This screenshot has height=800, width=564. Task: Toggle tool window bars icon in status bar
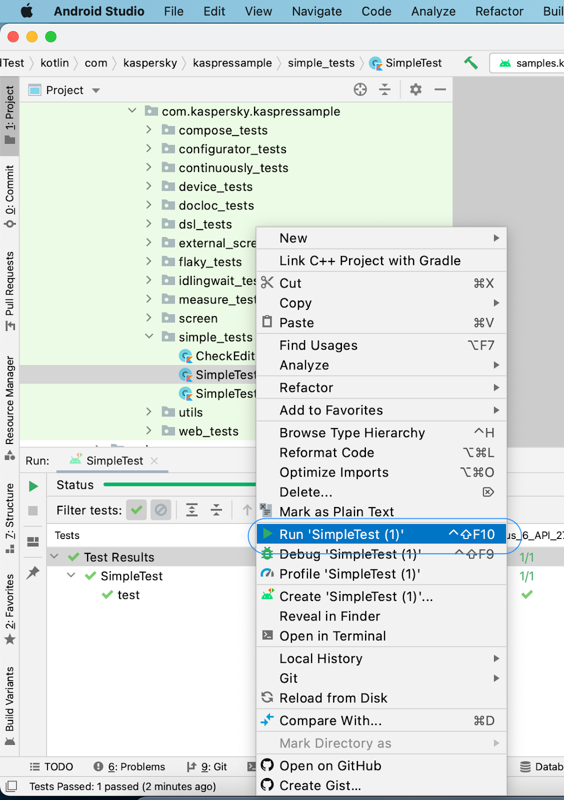pyautogui.click(x=11, y=786)
